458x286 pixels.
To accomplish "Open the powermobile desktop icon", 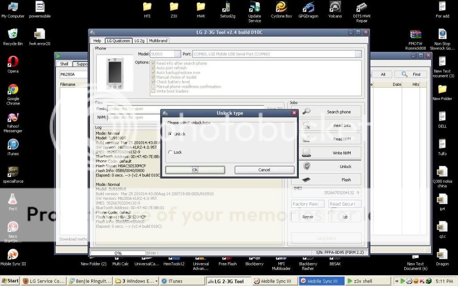I will 40,11.
